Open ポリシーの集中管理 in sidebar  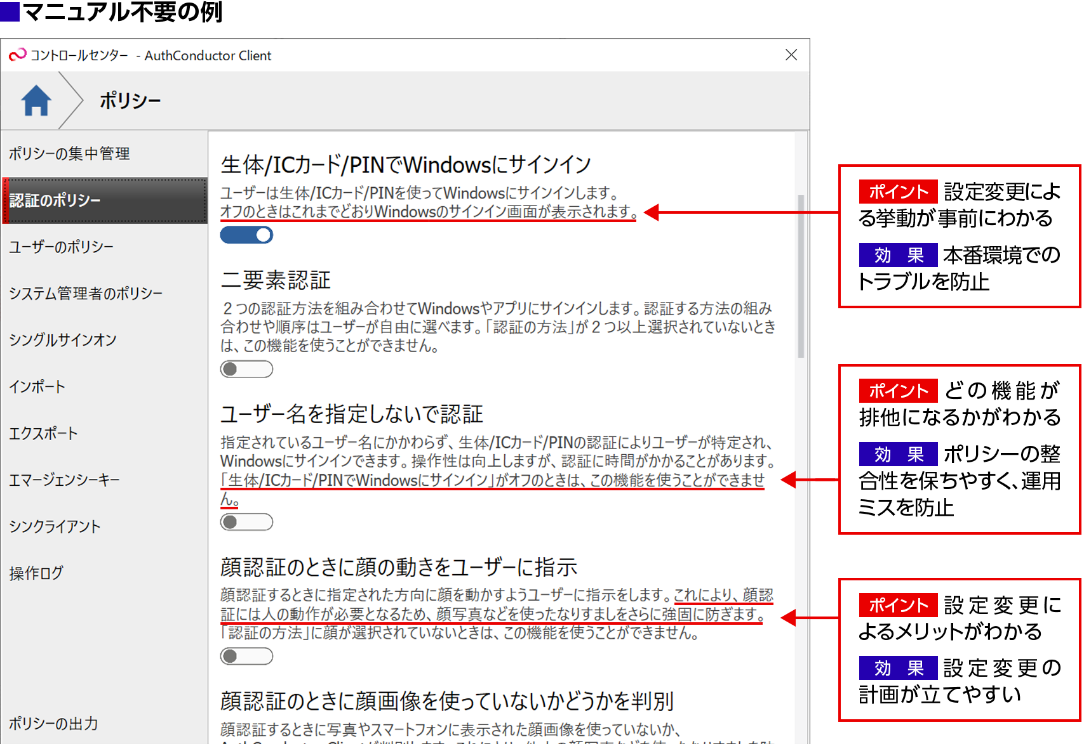coord(69,153)
